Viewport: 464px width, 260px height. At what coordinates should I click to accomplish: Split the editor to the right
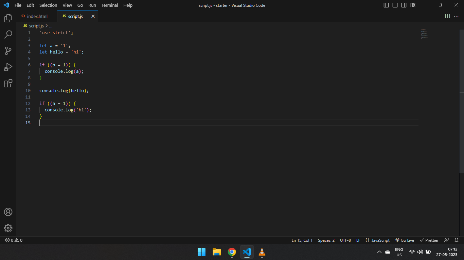pyautogui.click(x=447, y=16)
